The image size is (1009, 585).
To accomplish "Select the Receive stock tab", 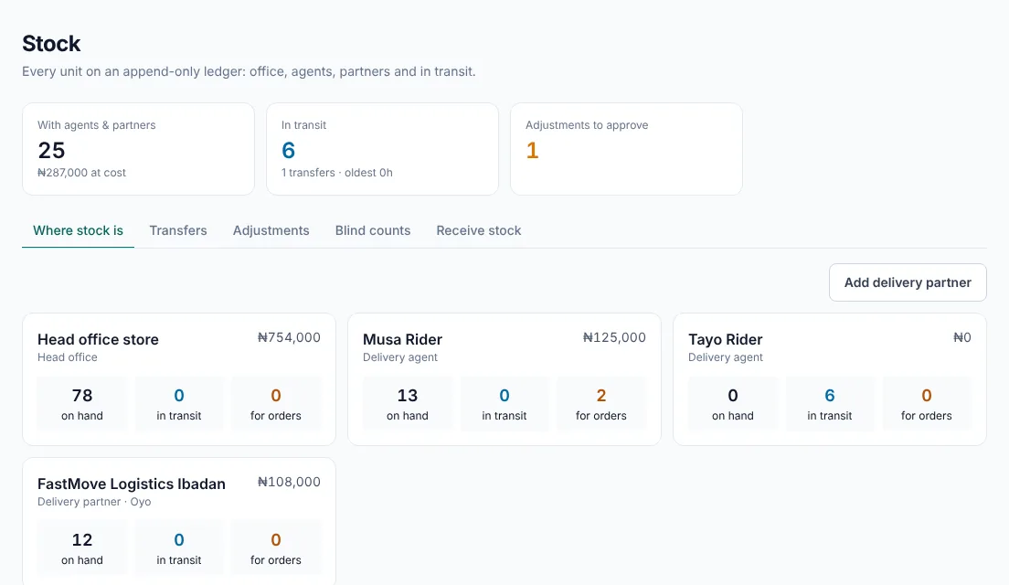I will [479, 230].
